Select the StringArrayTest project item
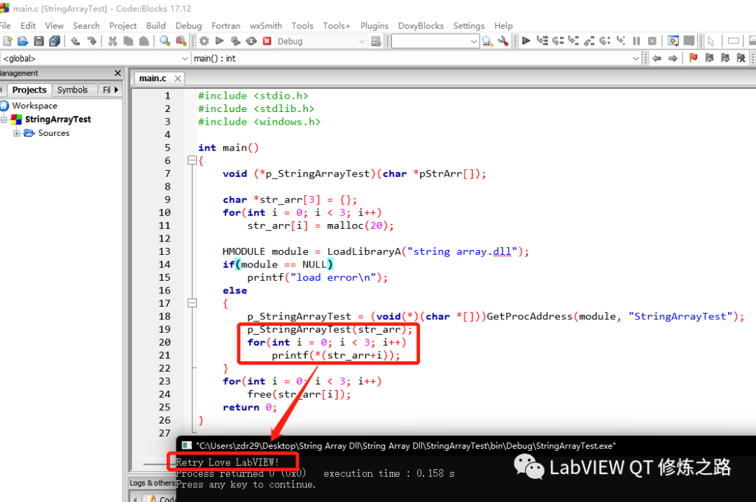The width and height of the screenshot is (756, 502). point(58,119)
